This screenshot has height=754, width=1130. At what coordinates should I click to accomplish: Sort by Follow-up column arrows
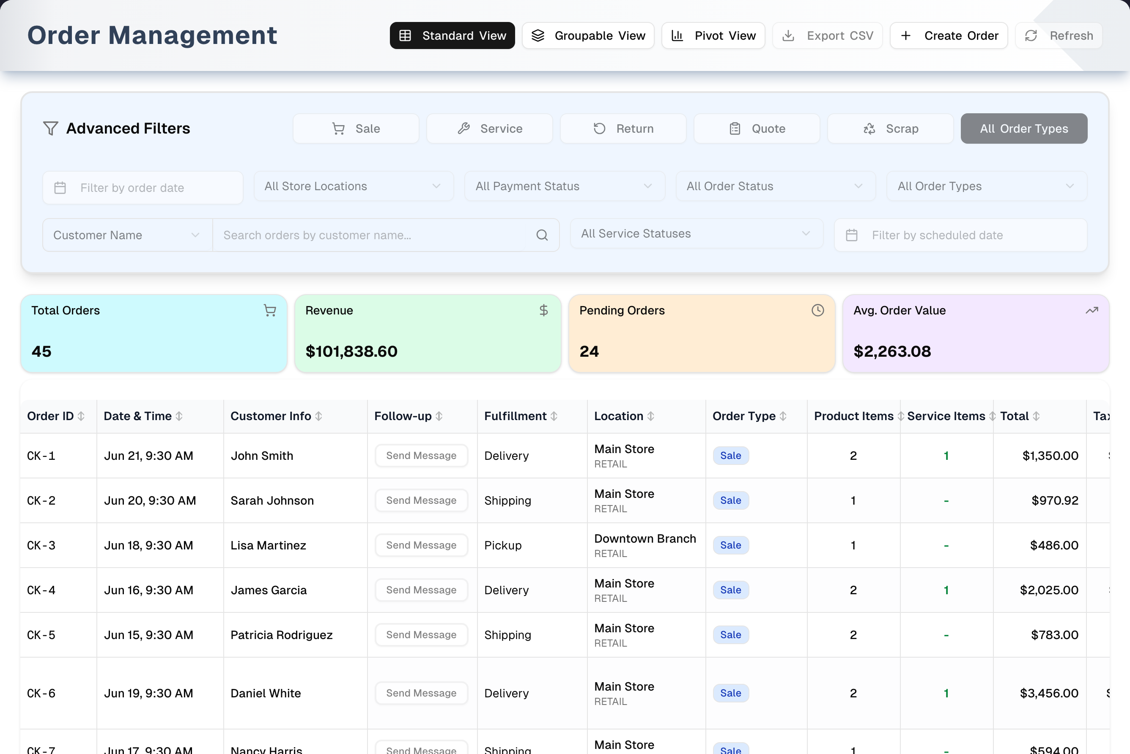pos(439,416)
